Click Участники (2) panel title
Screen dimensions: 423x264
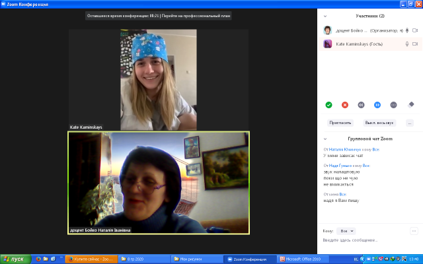(370, 16)
